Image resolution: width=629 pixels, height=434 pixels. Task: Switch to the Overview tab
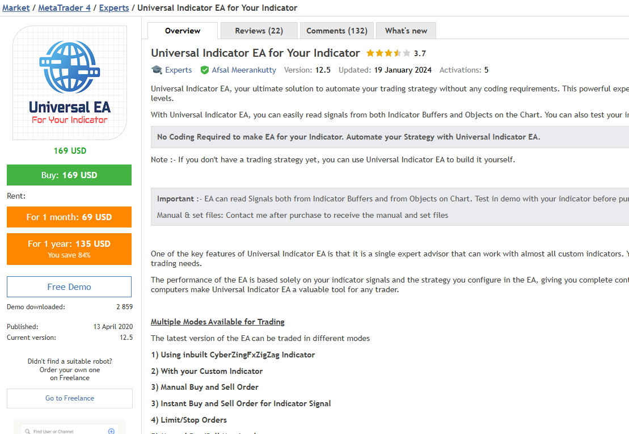[183, 31]
